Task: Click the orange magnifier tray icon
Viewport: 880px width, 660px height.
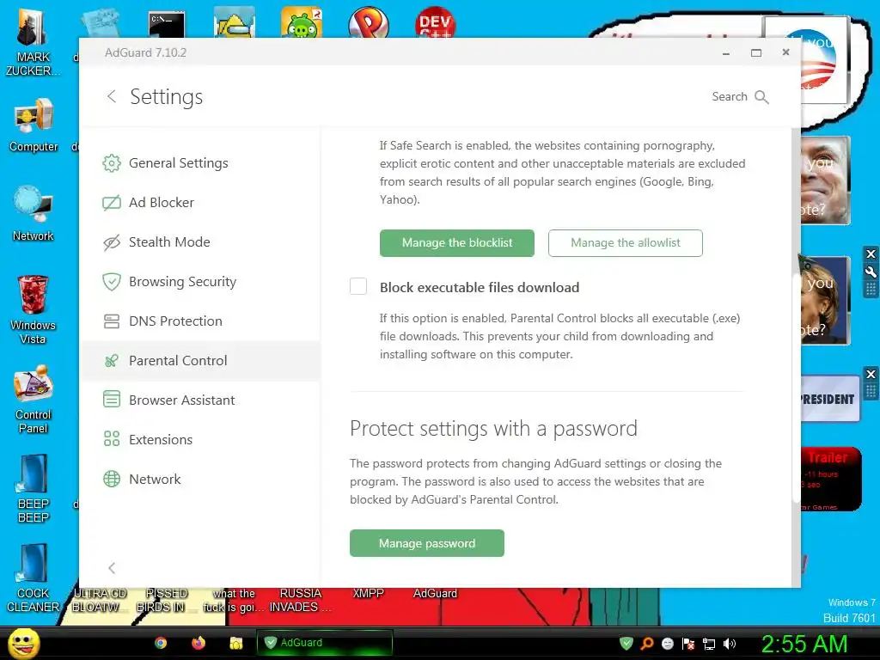Action: [647, 643]
